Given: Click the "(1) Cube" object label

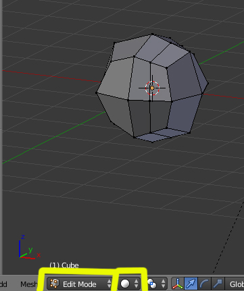Looking at the screenshot, I should pyautogui.click(x=64, y=265).
